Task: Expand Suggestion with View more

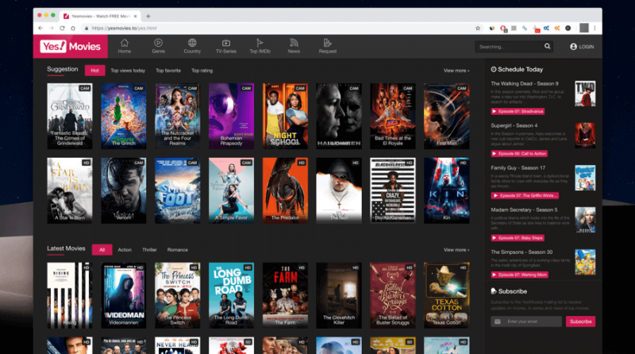Action: pos(456,71)
